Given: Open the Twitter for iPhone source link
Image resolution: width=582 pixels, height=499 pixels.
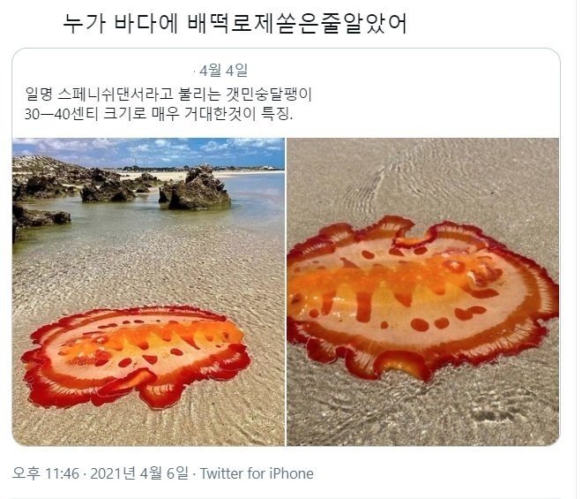Looking at the screenshot, I should click(257, 473).
